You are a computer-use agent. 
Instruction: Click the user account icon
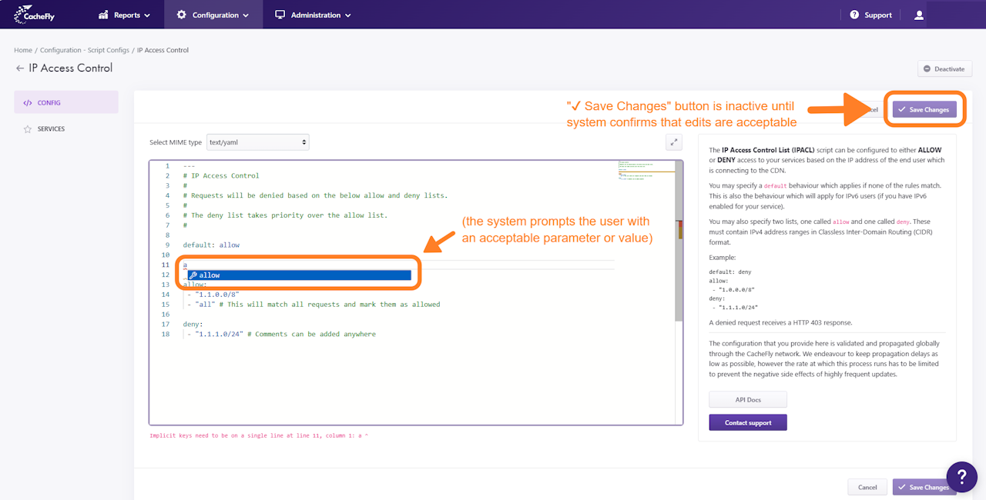click(918, 15)
